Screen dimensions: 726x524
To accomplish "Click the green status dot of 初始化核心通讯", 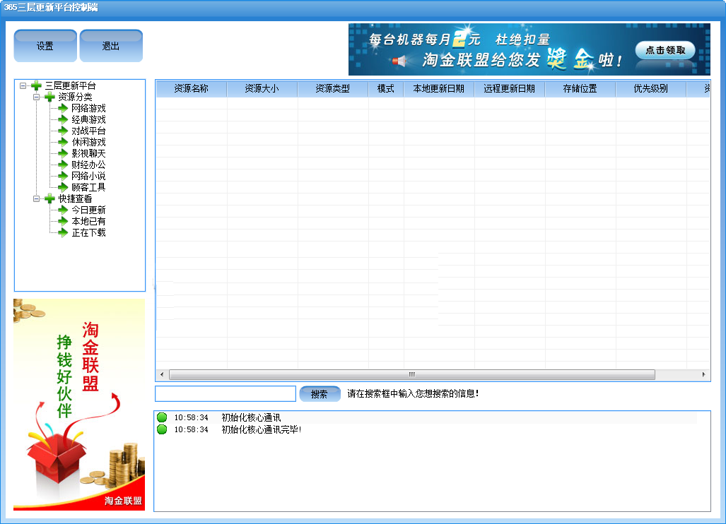I will click(x=162, y=417).
